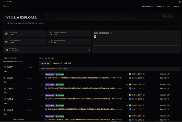Click the Gas tracker pump icon
Viewport: 182px width, 122px height.
coord(6,50)
